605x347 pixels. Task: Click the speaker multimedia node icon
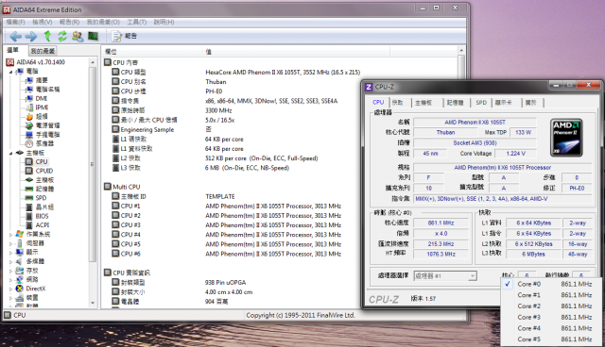click(x=20, y=261)
